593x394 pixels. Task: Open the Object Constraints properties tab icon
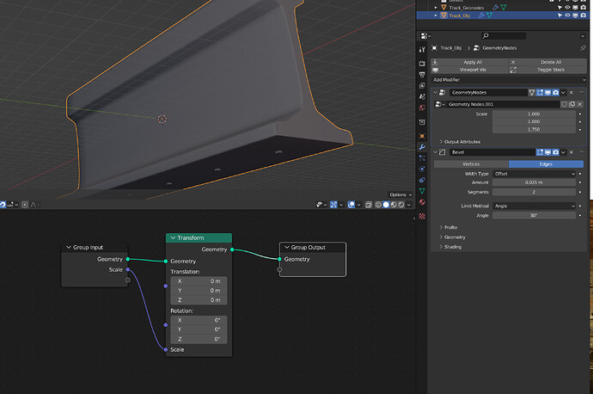pyautogui.click(x=422, y=180)
